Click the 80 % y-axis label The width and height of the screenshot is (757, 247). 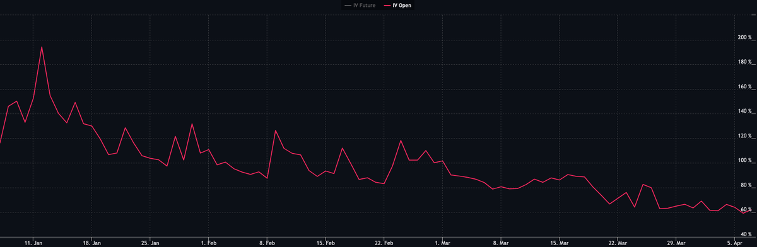746,185
